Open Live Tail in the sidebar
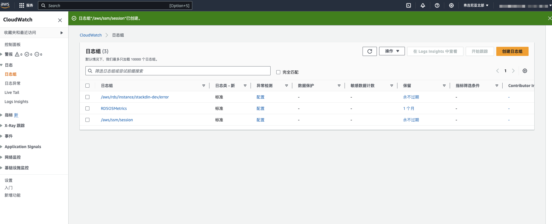 pyautogui.click(x=12, y=92)
